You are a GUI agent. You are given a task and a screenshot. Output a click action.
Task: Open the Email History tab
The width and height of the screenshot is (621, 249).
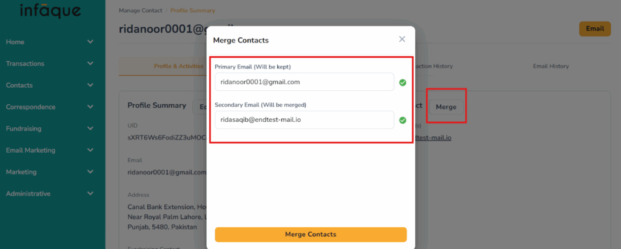click(551, 66)
